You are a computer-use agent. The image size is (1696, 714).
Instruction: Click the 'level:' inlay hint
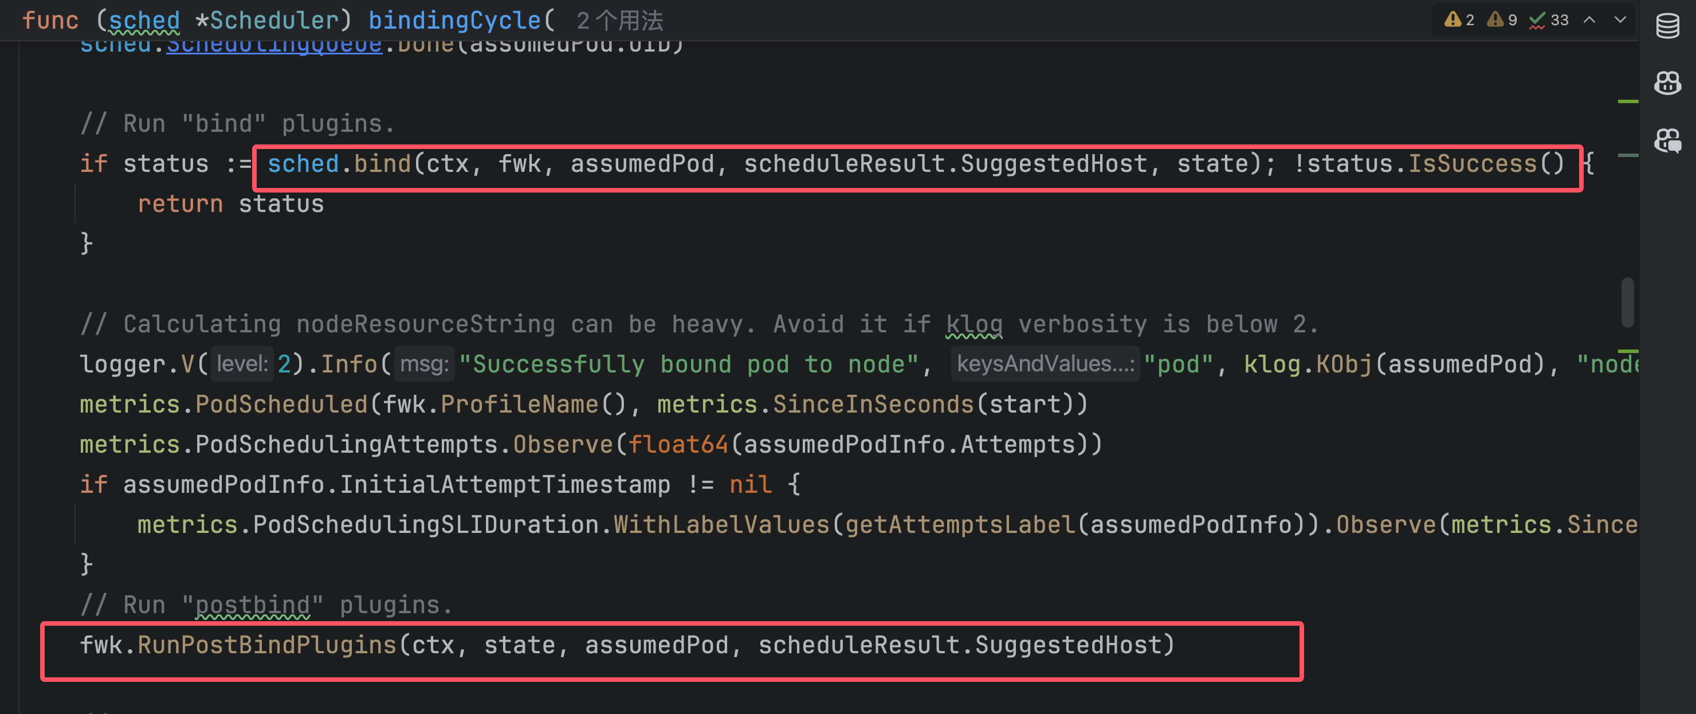coord(242,363)
